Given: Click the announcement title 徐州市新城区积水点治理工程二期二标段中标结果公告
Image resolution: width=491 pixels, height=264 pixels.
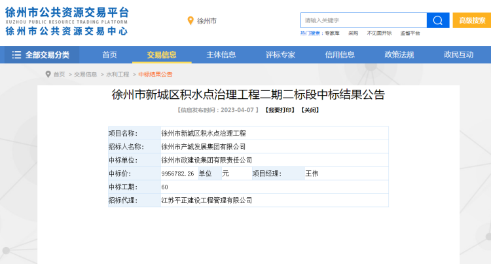Looking at the screenshot, I should [x=248, y=94].
